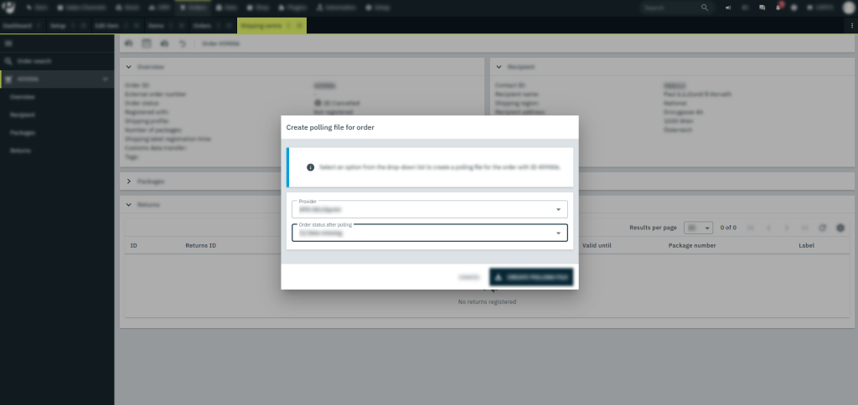Click the user avatar in the top right

(x=847, y=8)
